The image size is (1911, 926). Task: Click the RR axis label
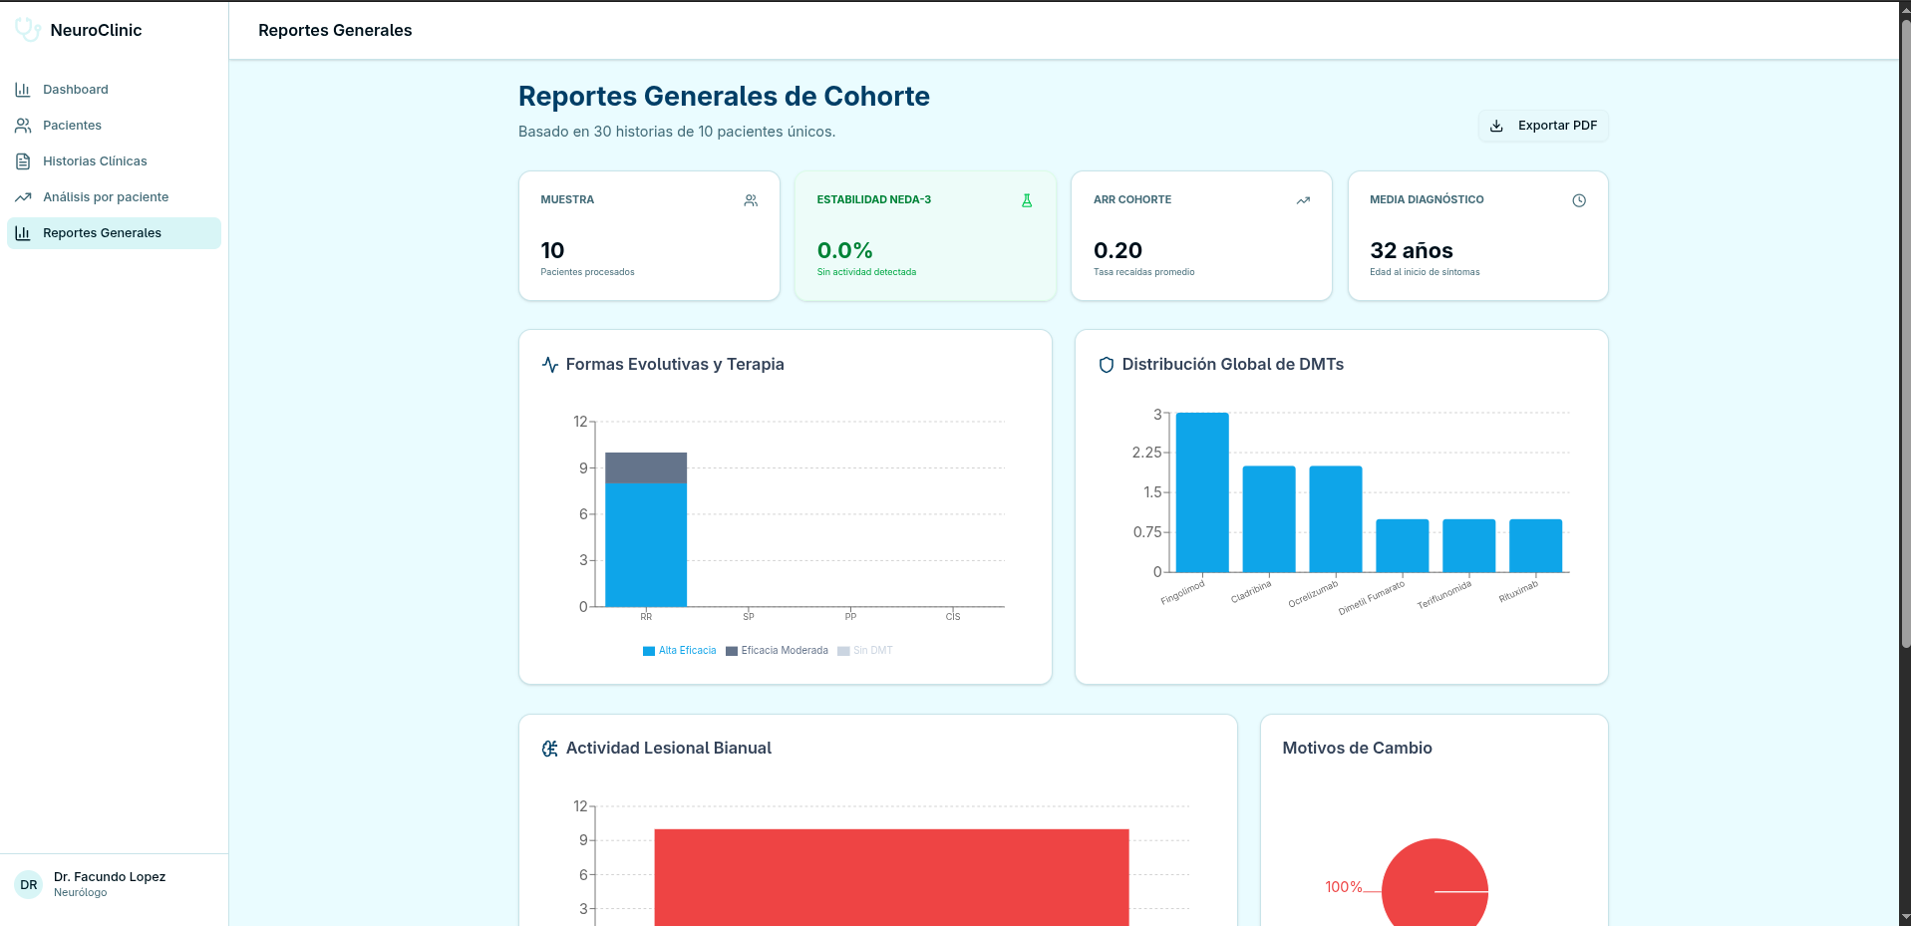[x=646, y=617]
